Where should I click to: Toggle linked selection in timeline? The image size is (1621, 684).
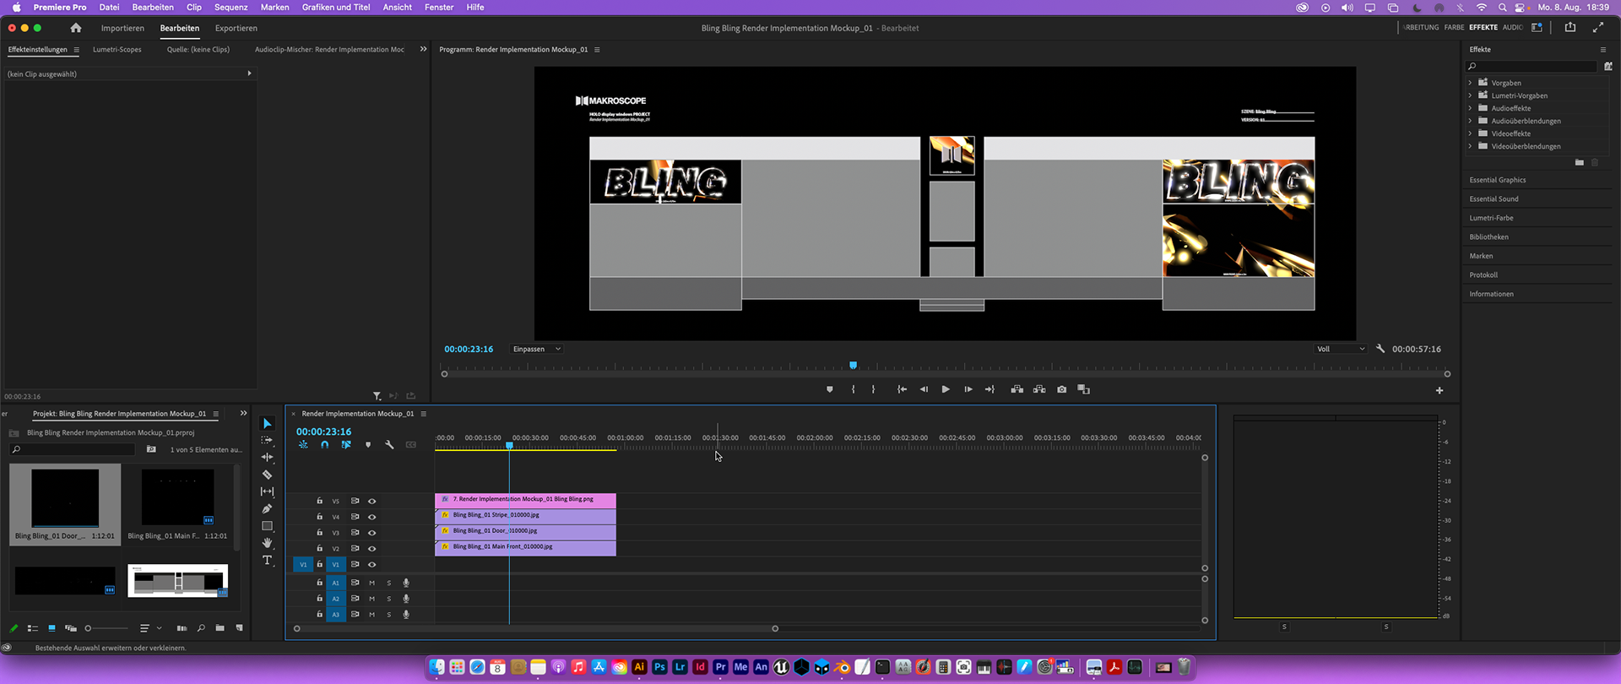pos(346,445)
